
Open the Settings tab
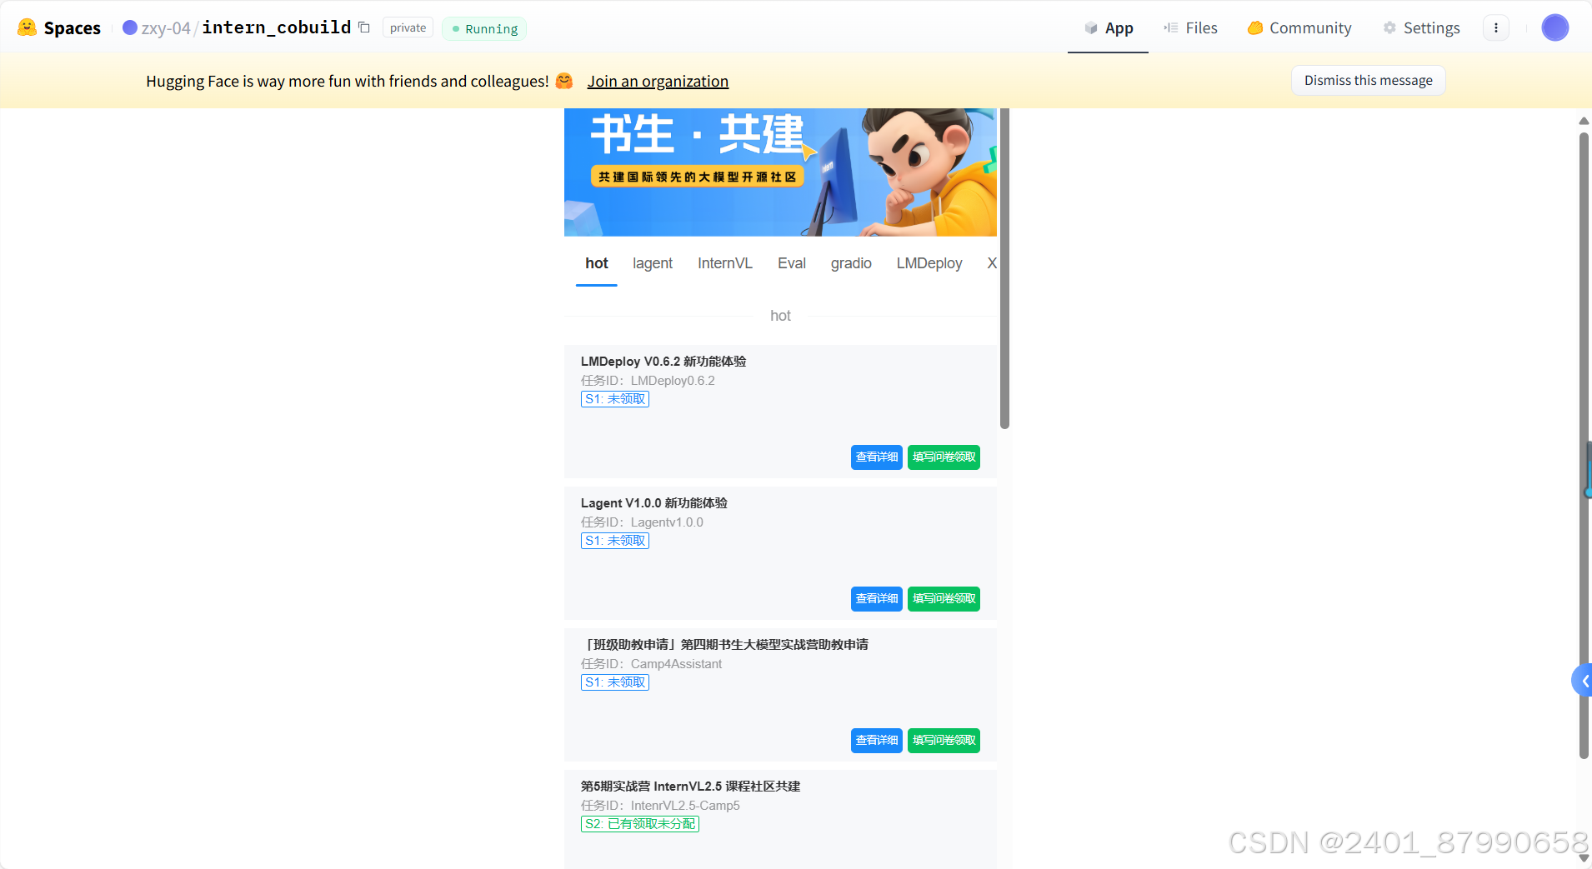point(1421,27)
